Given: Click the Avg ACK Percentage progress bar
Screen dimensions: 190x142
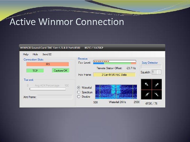Looking at the screenshot, I should click(47, 89).
